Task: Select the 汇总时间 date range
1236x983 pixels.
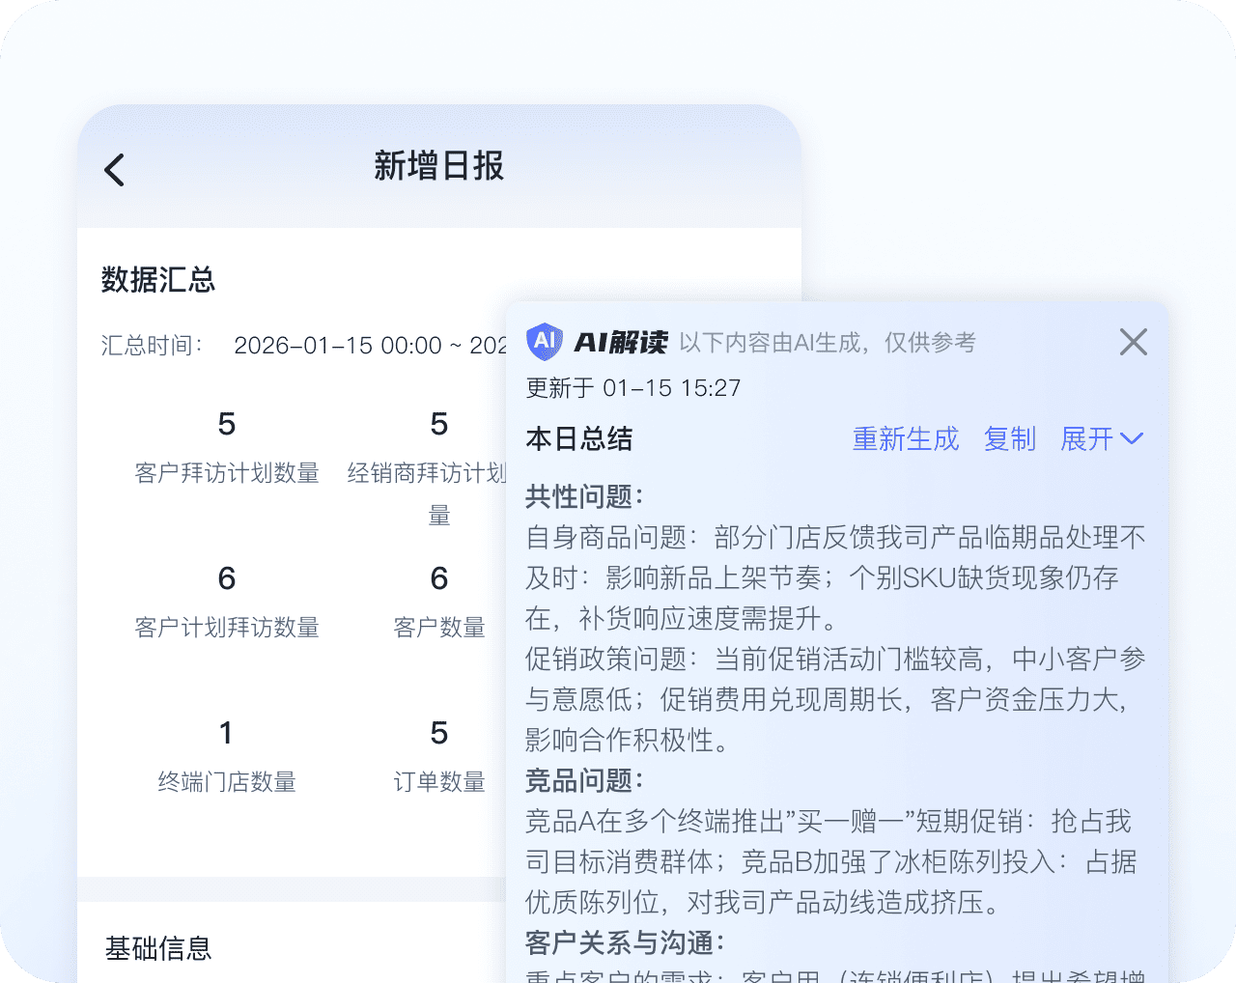Action: [x=369, y=346]
